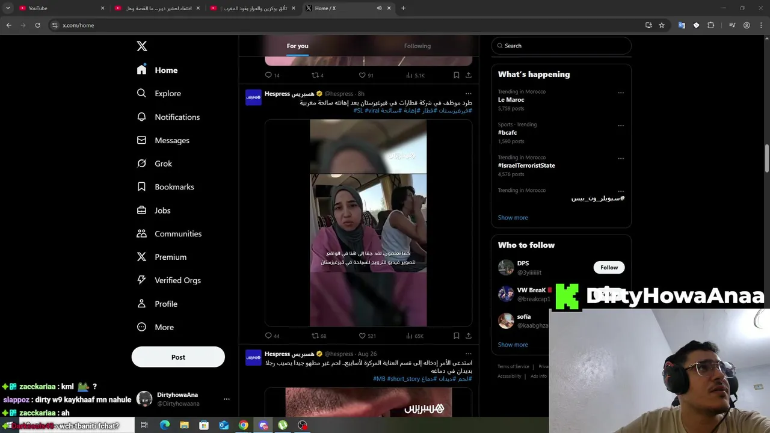Screen dimensions: 770x433
Task: Open sofia profile in Who to follow
Action: coord(524,317)
